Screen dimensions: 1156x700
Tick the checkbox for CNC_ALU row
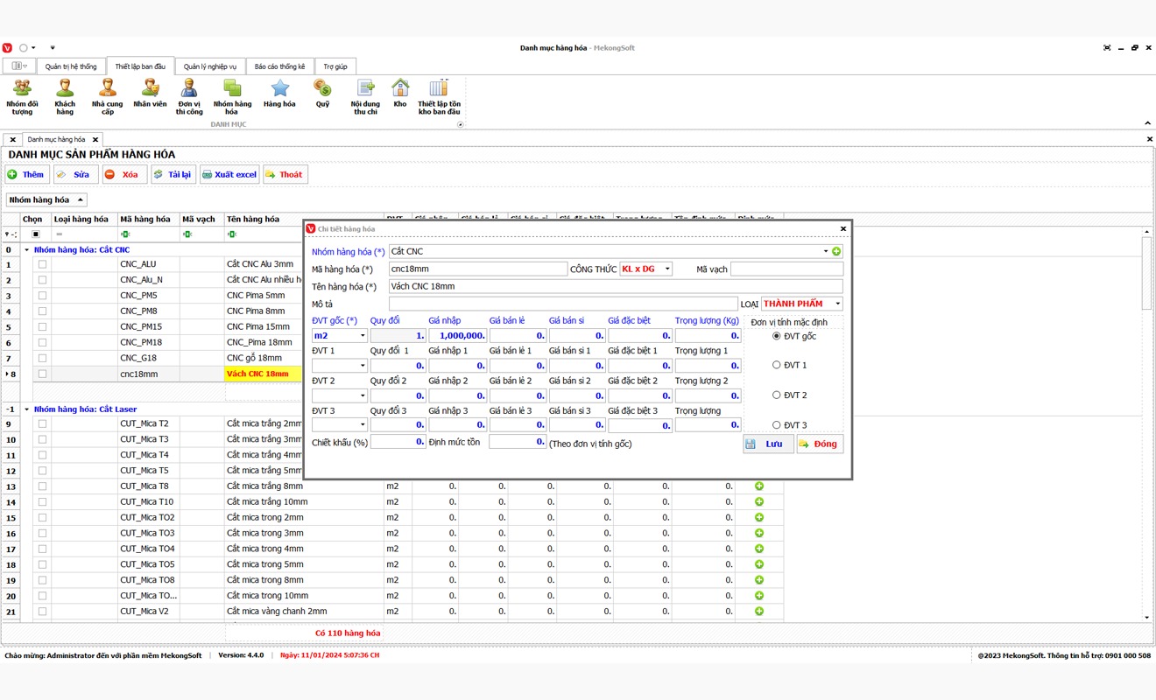point(42,264)
